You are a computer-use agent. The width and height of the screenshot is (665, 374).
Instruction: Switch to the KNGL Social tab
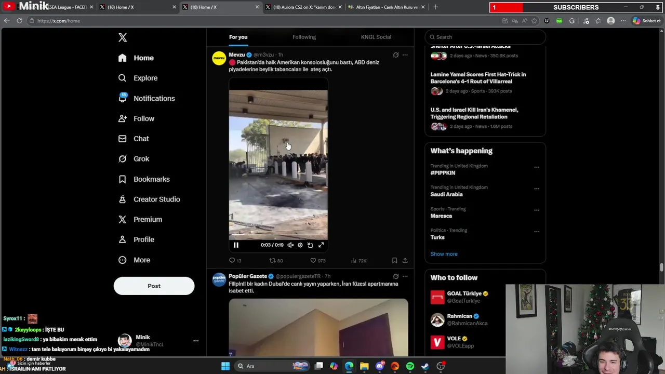pyautogui.click(x=376, y=37)
